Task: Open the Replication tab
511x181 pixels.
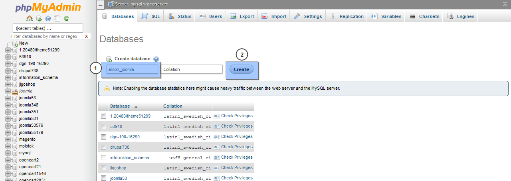Action: 347,16
